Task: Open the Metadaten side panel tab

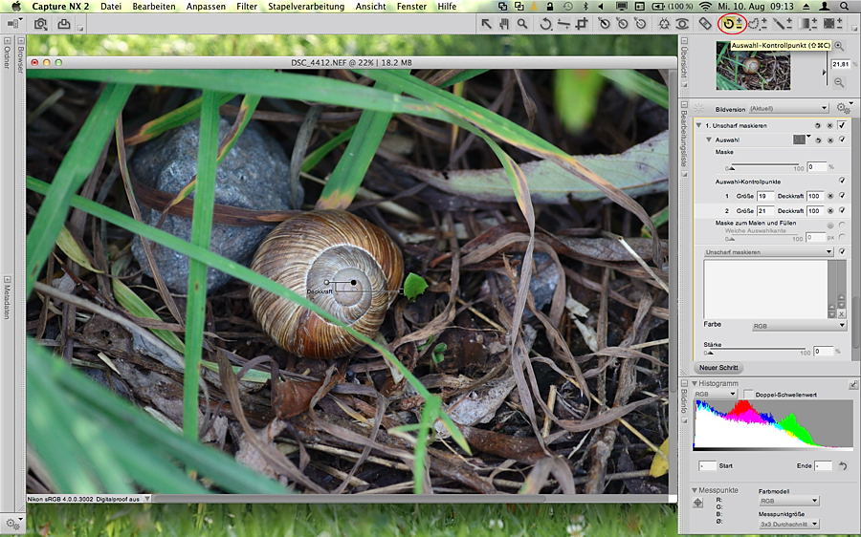Action: point(7,298)
